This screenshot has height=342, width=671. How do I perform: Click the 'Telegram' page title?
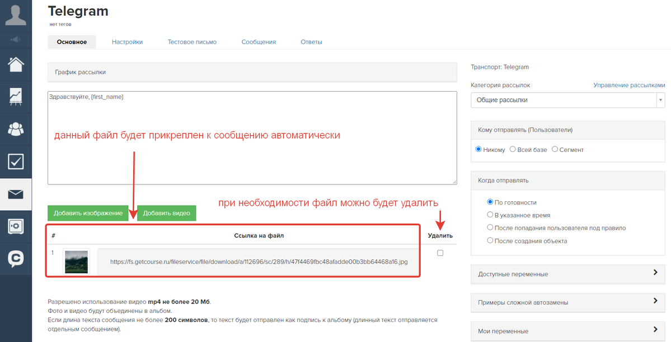(x=78, y=11)
